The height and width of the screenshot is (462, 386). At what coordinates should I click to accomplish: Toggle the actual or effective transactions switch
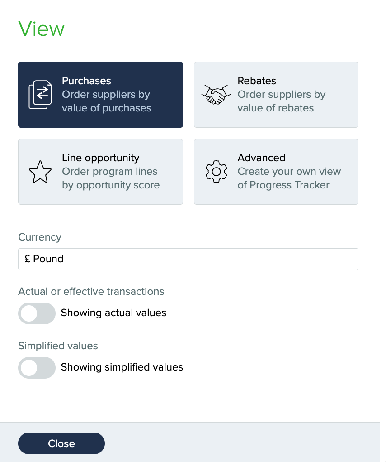(x=37, y=313)
